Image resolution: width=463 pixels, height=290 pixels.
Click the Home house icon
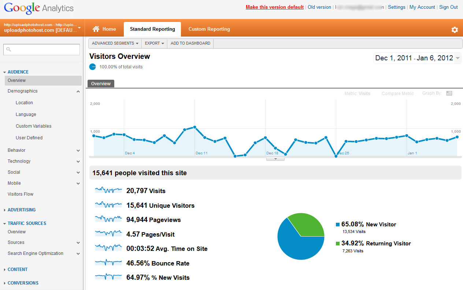(96, 29)
